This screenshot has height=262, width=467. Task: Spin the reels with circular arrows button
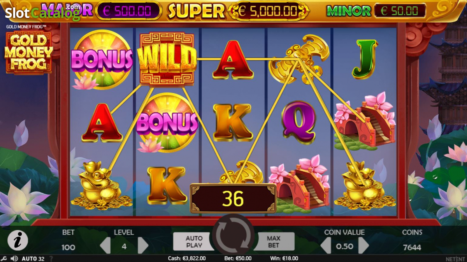point(233,236)
